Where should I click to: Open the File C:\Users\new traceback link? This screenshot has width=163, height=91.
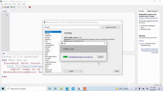[x=25, y=66]
